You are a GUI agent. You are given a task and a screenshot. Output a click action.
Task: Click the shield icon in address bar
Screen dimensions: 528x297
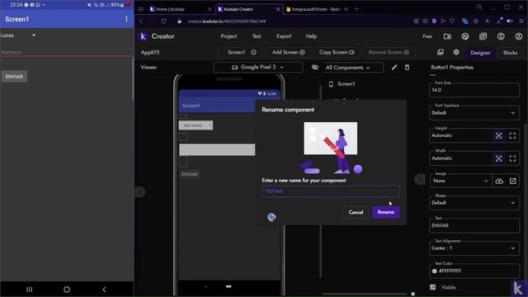pyautogui.click(x=434, y=21)
